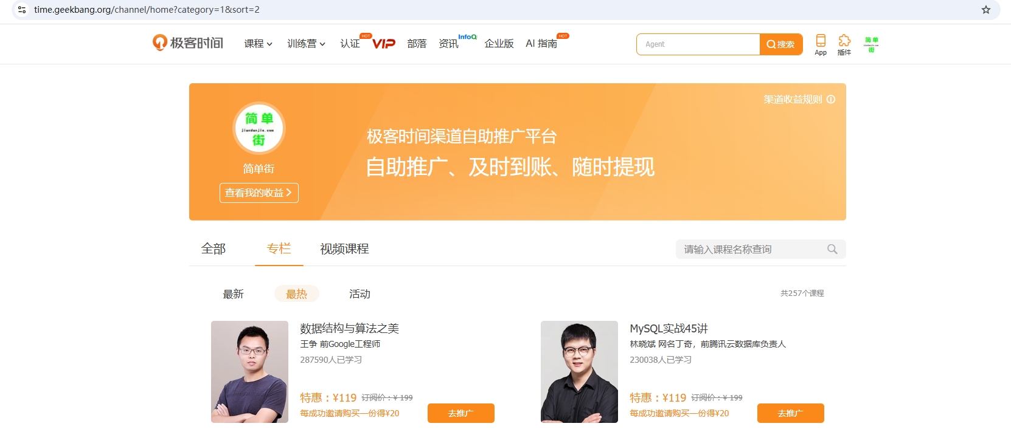Click 特惠 ¥119 price on 数据结构与算法之美
The image size is (1011, 446).
pyautogui.click(x=328, y=397)
